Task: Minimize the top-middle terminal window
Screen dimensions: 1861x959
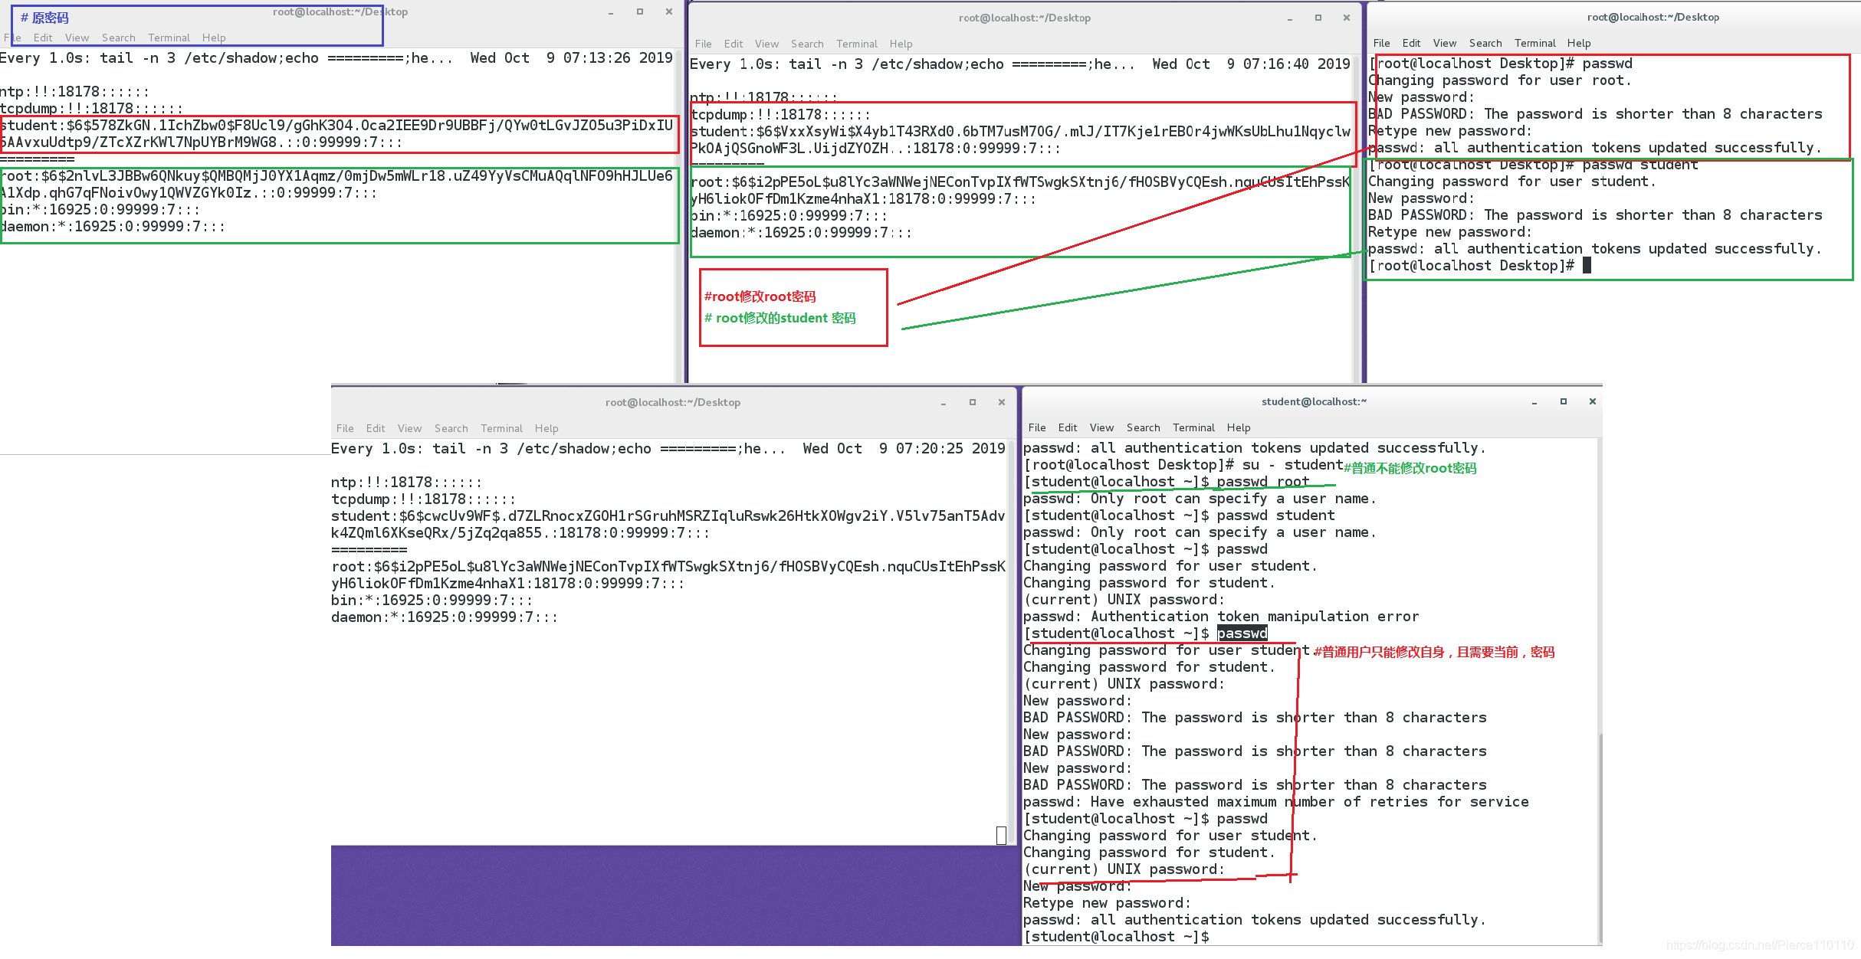Action: pos(1290,18)
